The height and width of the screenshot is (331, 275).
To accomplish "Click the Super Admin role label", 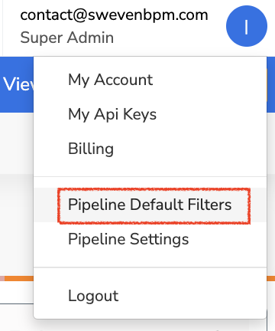I will coord(67,38).
